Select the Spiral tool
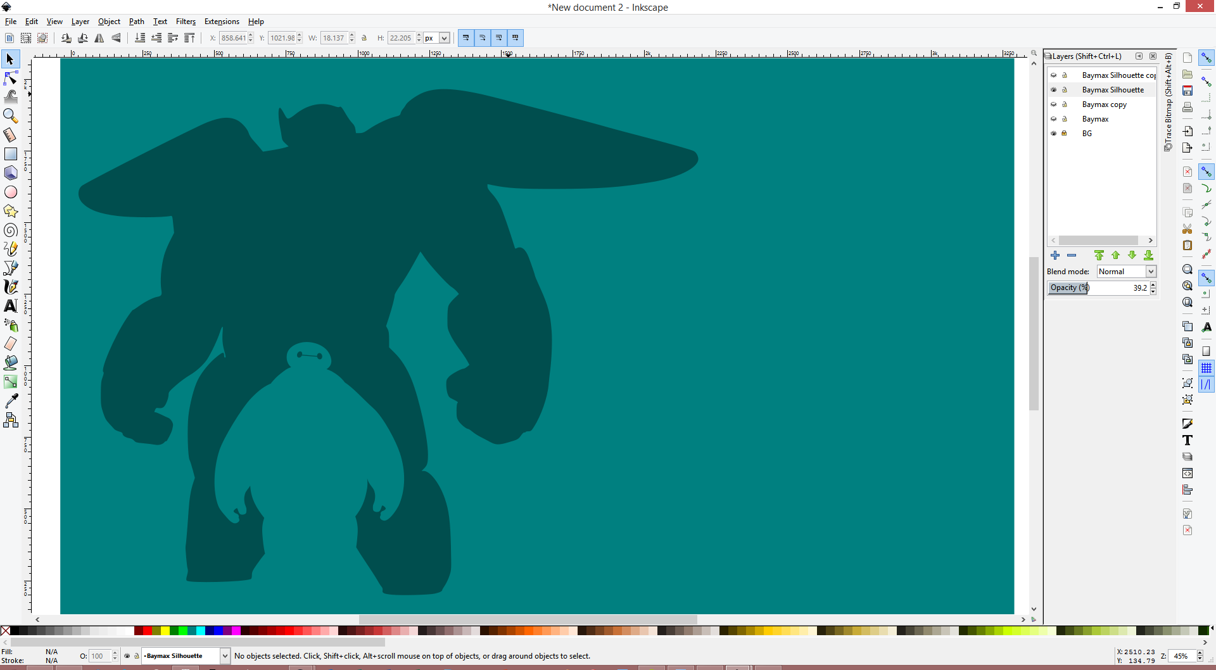This screenshot has width=1216, height=670. click(11, 230)
